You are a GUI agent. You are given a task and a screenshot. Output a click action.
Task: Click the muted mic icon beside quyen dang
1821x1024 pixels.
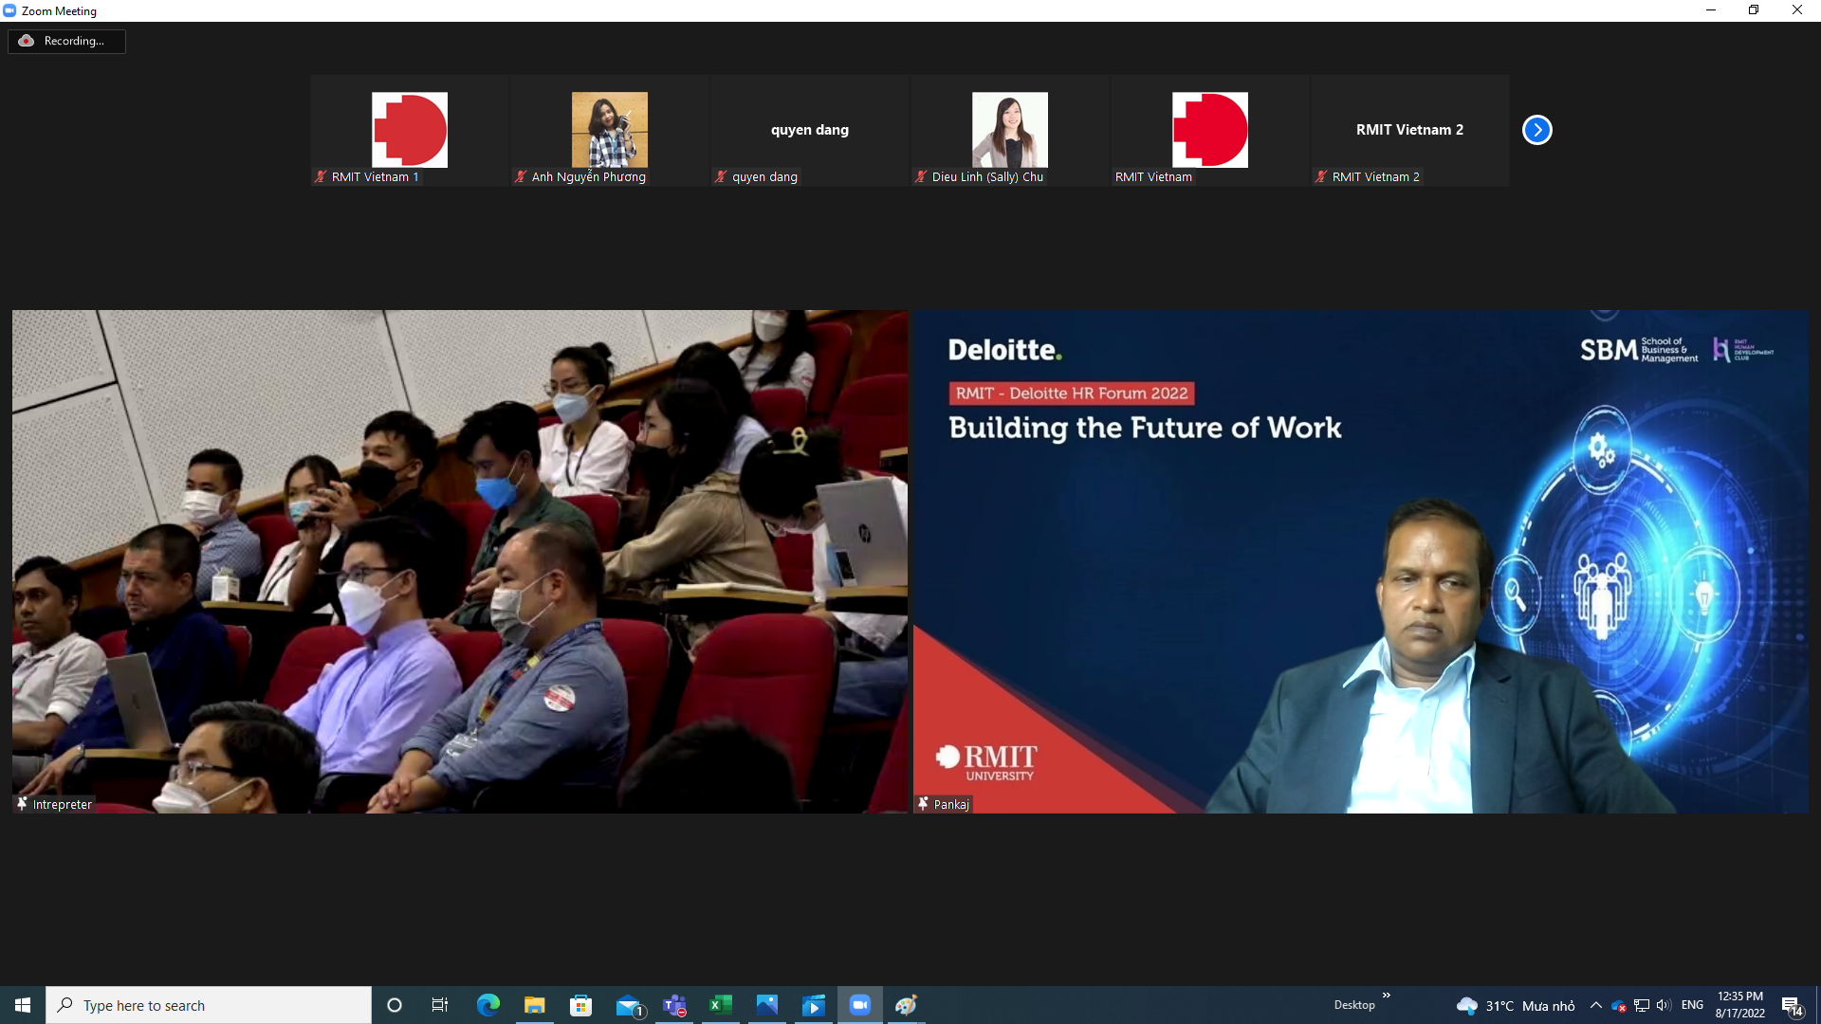point(721,176)
